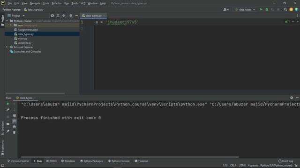
Task: Select Assignments.text file
Action: 28,30
